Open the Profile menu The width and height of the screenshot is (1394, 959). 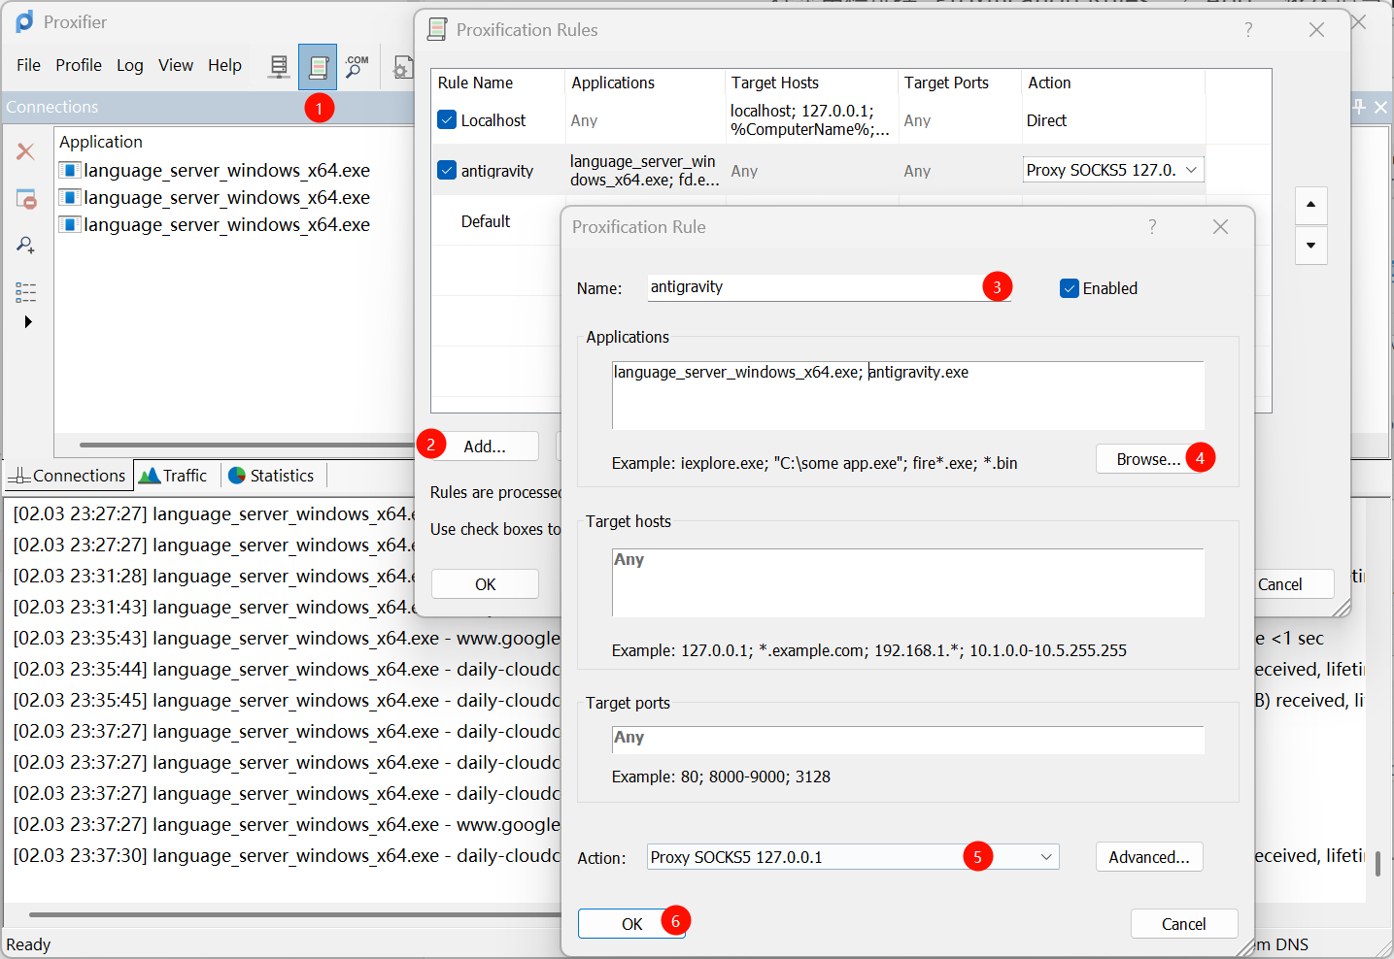(79, 65)
